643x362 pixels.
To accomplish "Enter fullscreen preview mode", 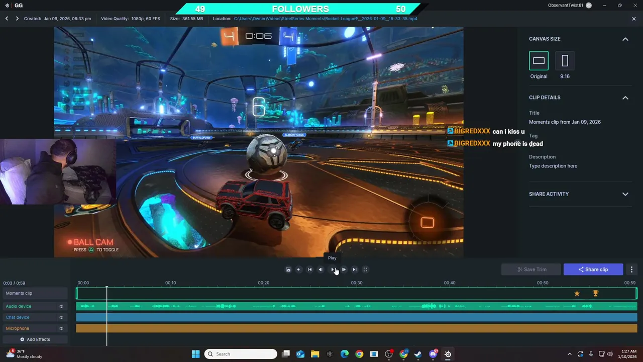I will click(x=366, y=269).
